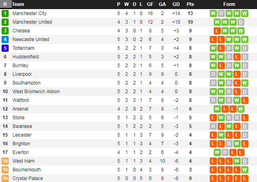Click Manchester City's draw form badge
257x182 pixels.
coord(221,13)
